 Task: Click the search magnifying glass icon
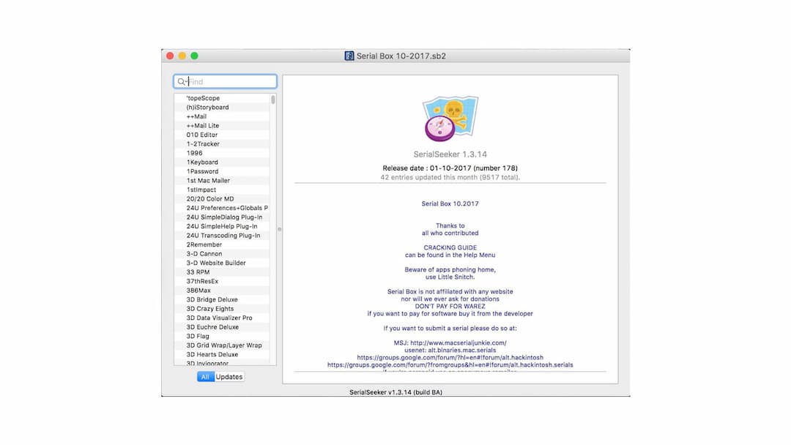tap(182, 81)
